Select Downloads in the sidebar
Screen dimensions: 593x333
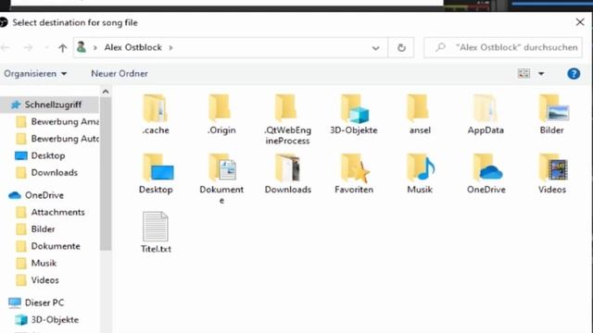(46, 173)
